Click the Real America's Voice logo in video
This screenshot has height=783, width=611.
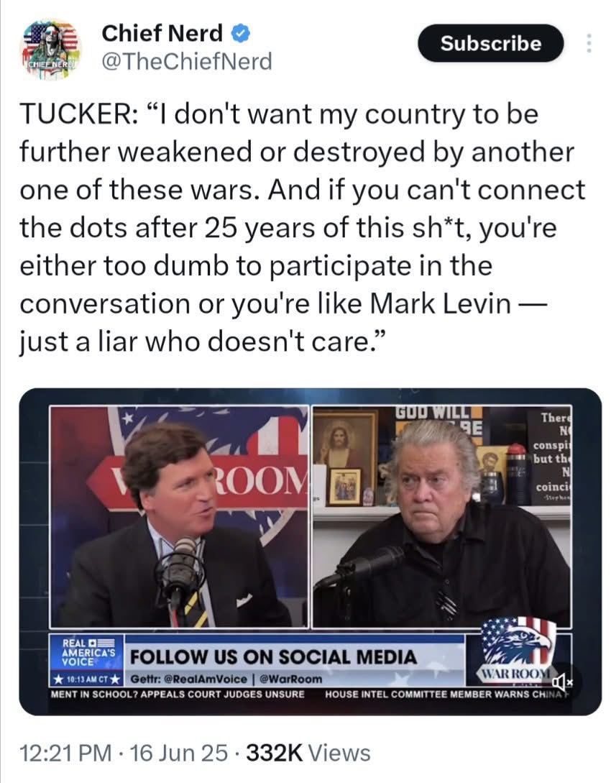(86, 651)
